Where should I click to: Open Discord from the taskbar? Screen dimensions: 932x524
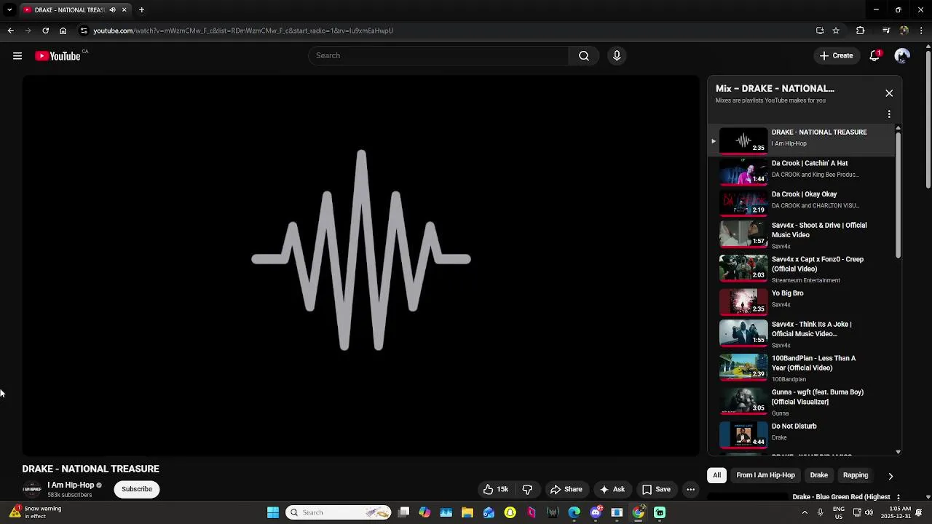[x=596, y=512]
